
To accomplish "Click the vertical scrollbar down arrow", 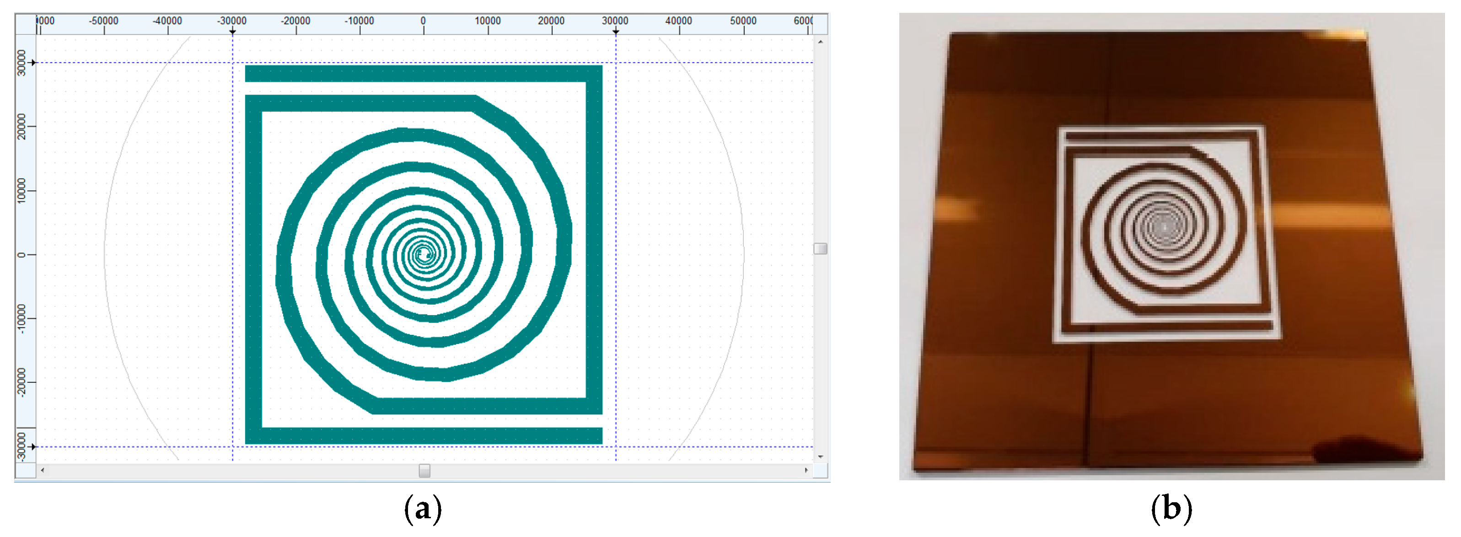I will 820,456.
